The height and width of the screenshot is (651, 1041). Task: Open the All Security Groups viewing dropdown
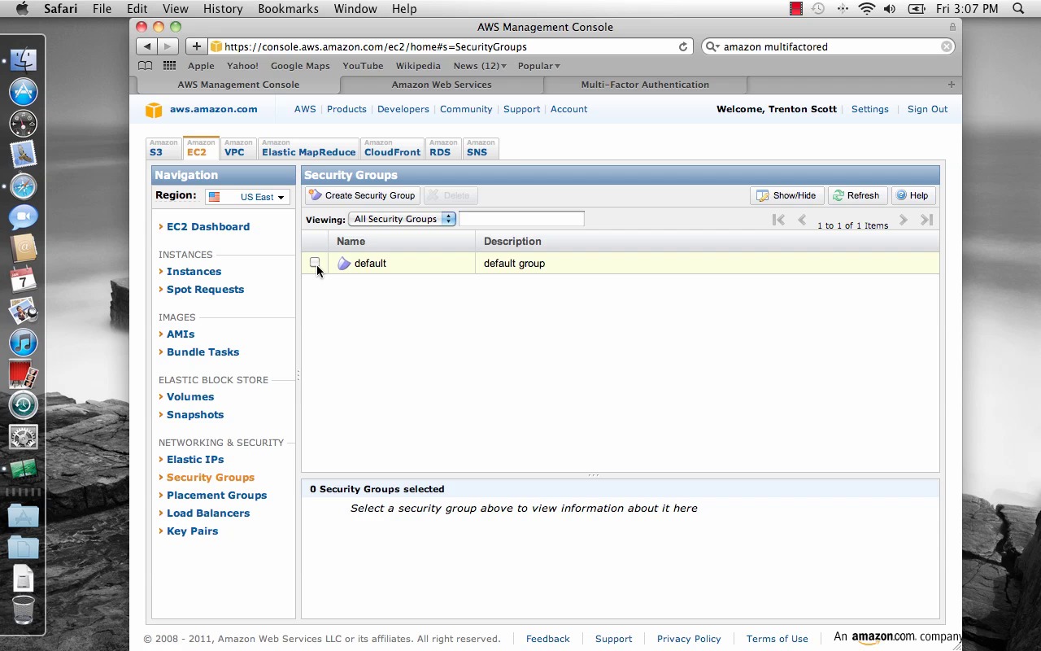(402, 219)
